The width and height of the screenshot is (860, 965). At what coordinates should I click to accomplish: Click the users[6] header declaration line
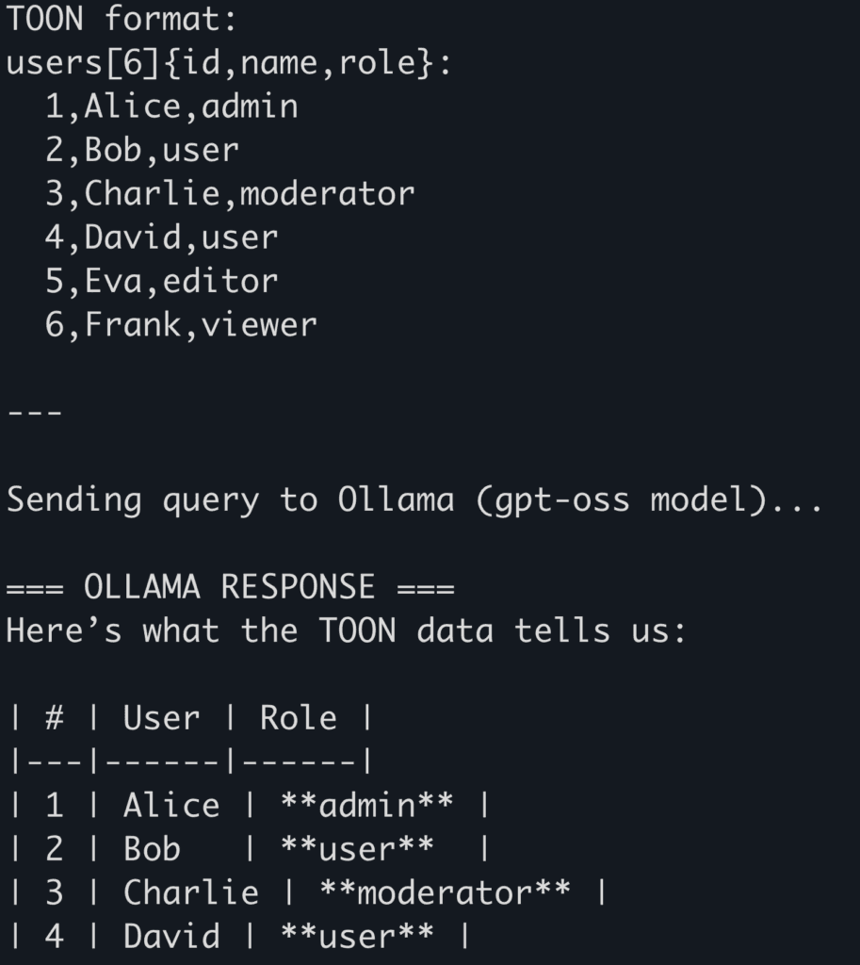pyautogui.click(x=229, y=62)
